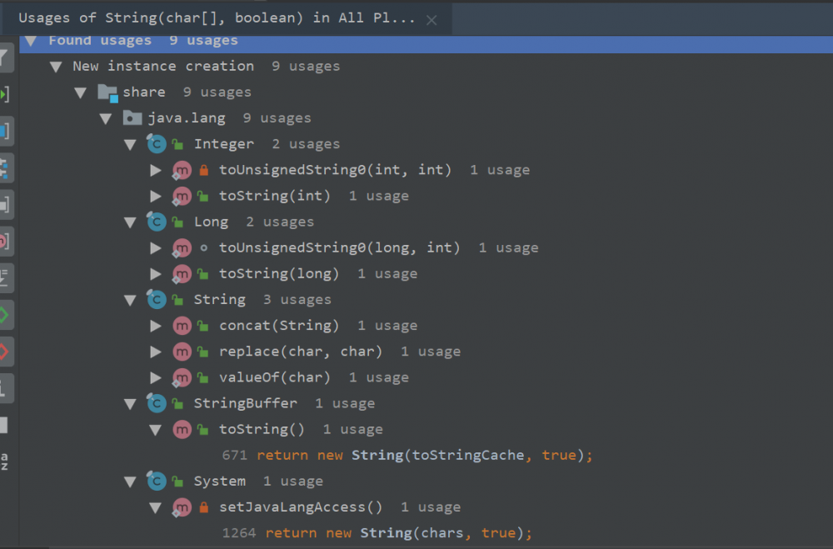This screenshot has height=549, width=833.
Task: Click the a-z sort alphabetically icon
Action: [4, 462]
